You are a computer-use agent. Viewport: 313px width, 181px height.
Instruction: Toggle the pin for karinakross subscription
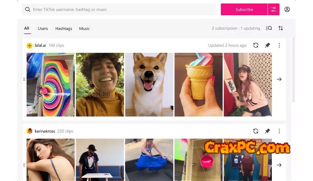267,131
